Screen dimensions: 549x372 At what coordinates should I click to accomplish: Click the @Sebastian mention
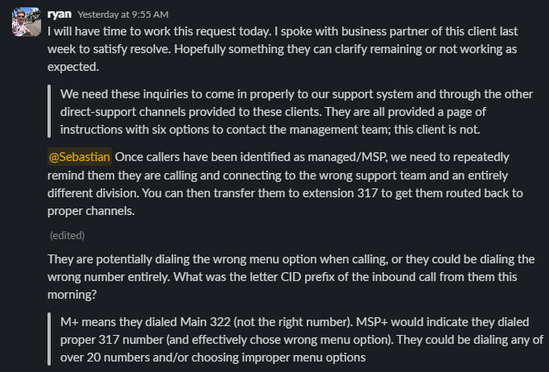(x=80, y=156)
